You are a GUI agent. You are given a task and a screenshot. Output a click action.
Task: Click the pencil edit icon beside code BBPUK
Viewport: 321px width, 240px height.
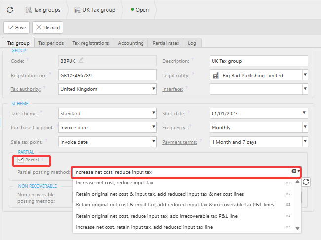[81, 60]
